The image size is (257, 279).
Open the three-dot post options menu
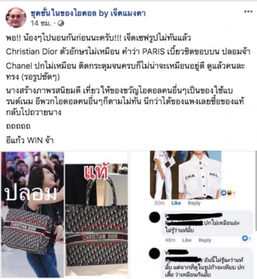coord(248,12)
